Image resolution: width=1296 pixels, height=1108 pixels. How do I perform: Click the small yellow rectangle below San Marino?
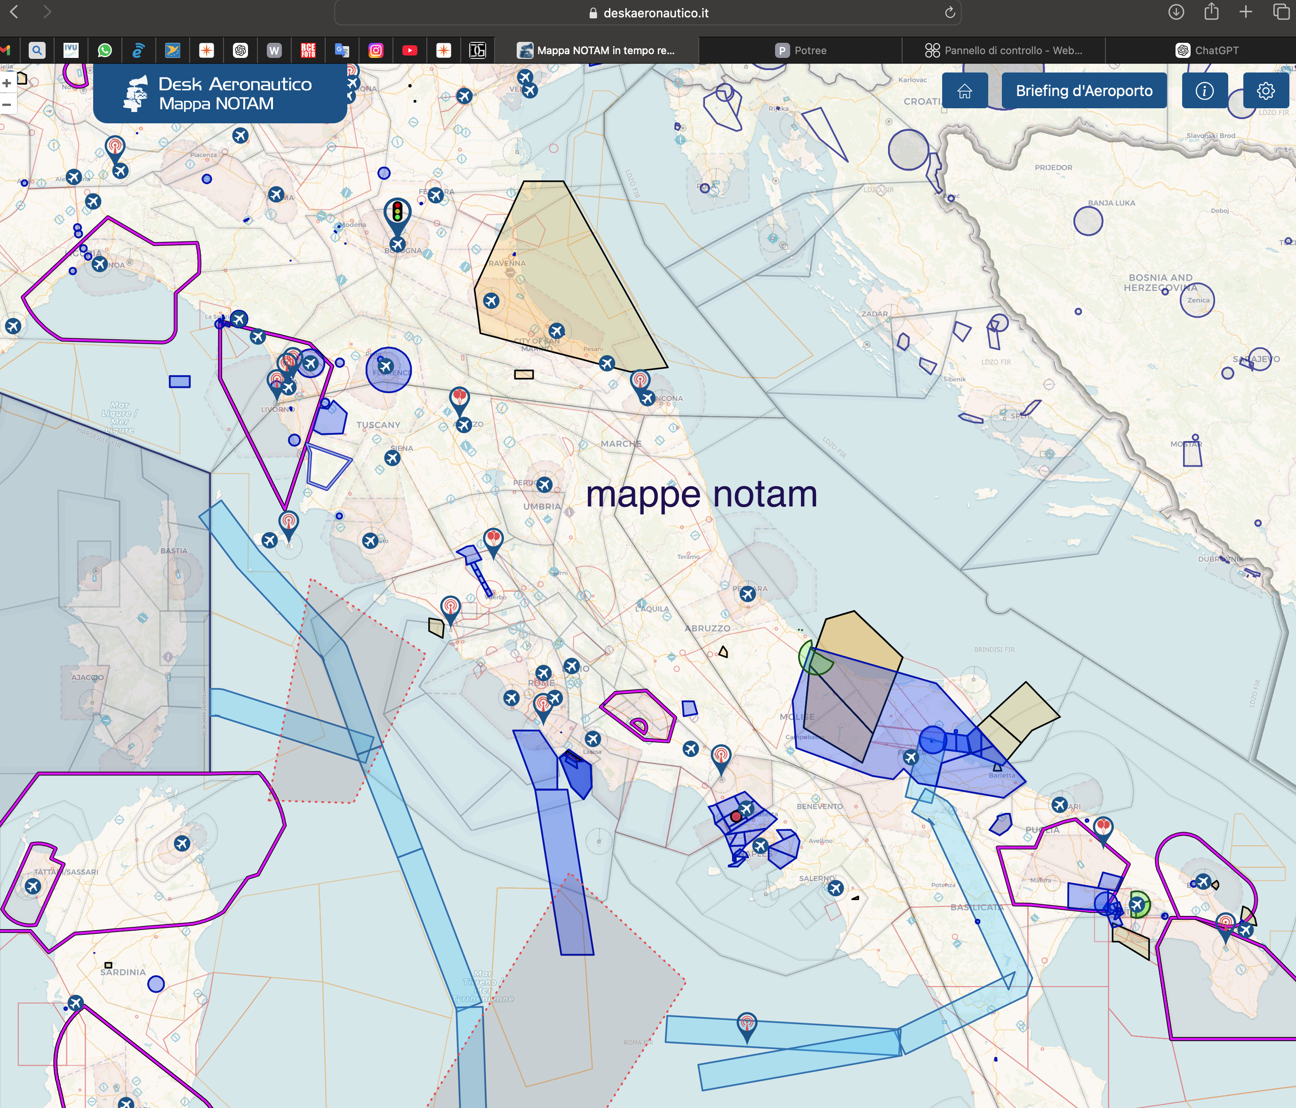(524, 374)
